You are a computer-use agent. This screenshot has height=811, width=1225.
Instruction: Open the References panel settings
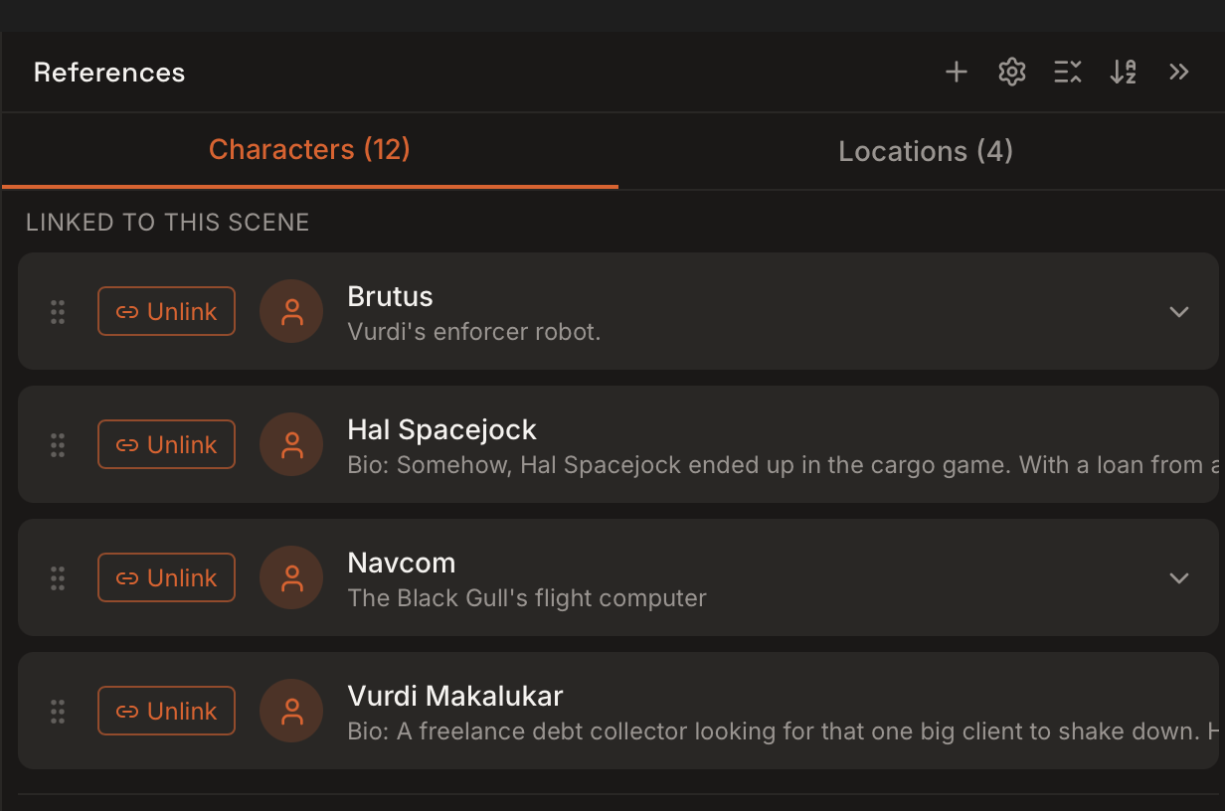point(1011,71)
